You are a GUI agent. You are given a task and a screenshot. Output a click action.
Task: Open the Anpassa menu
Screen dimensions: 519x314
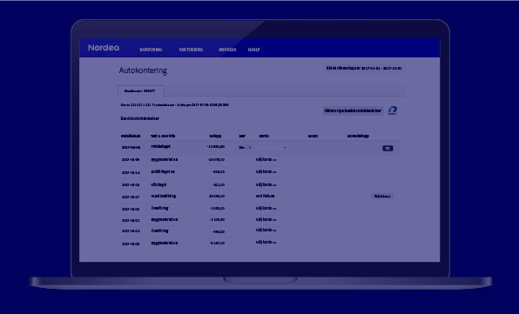click(x=227, y=50)
